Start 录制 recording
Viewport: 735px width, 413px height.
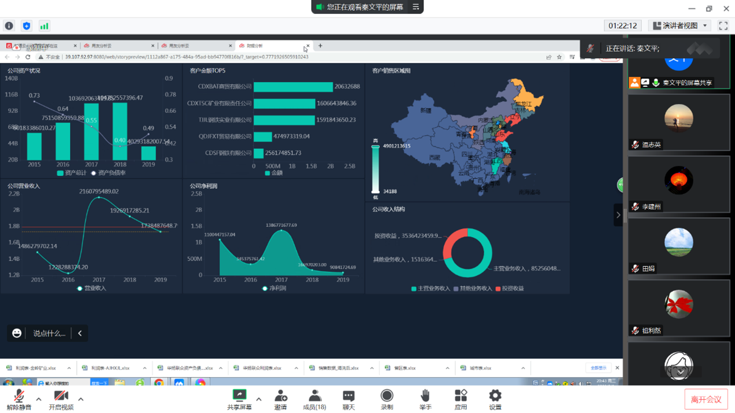tap(386, 400)
